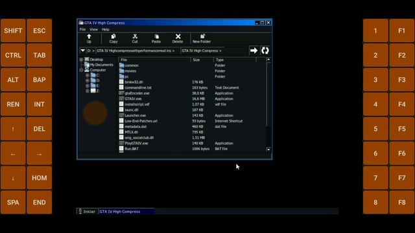The image size is (415, 233).
Task: Tap the F1 overlay key
Action: [402, 30]
